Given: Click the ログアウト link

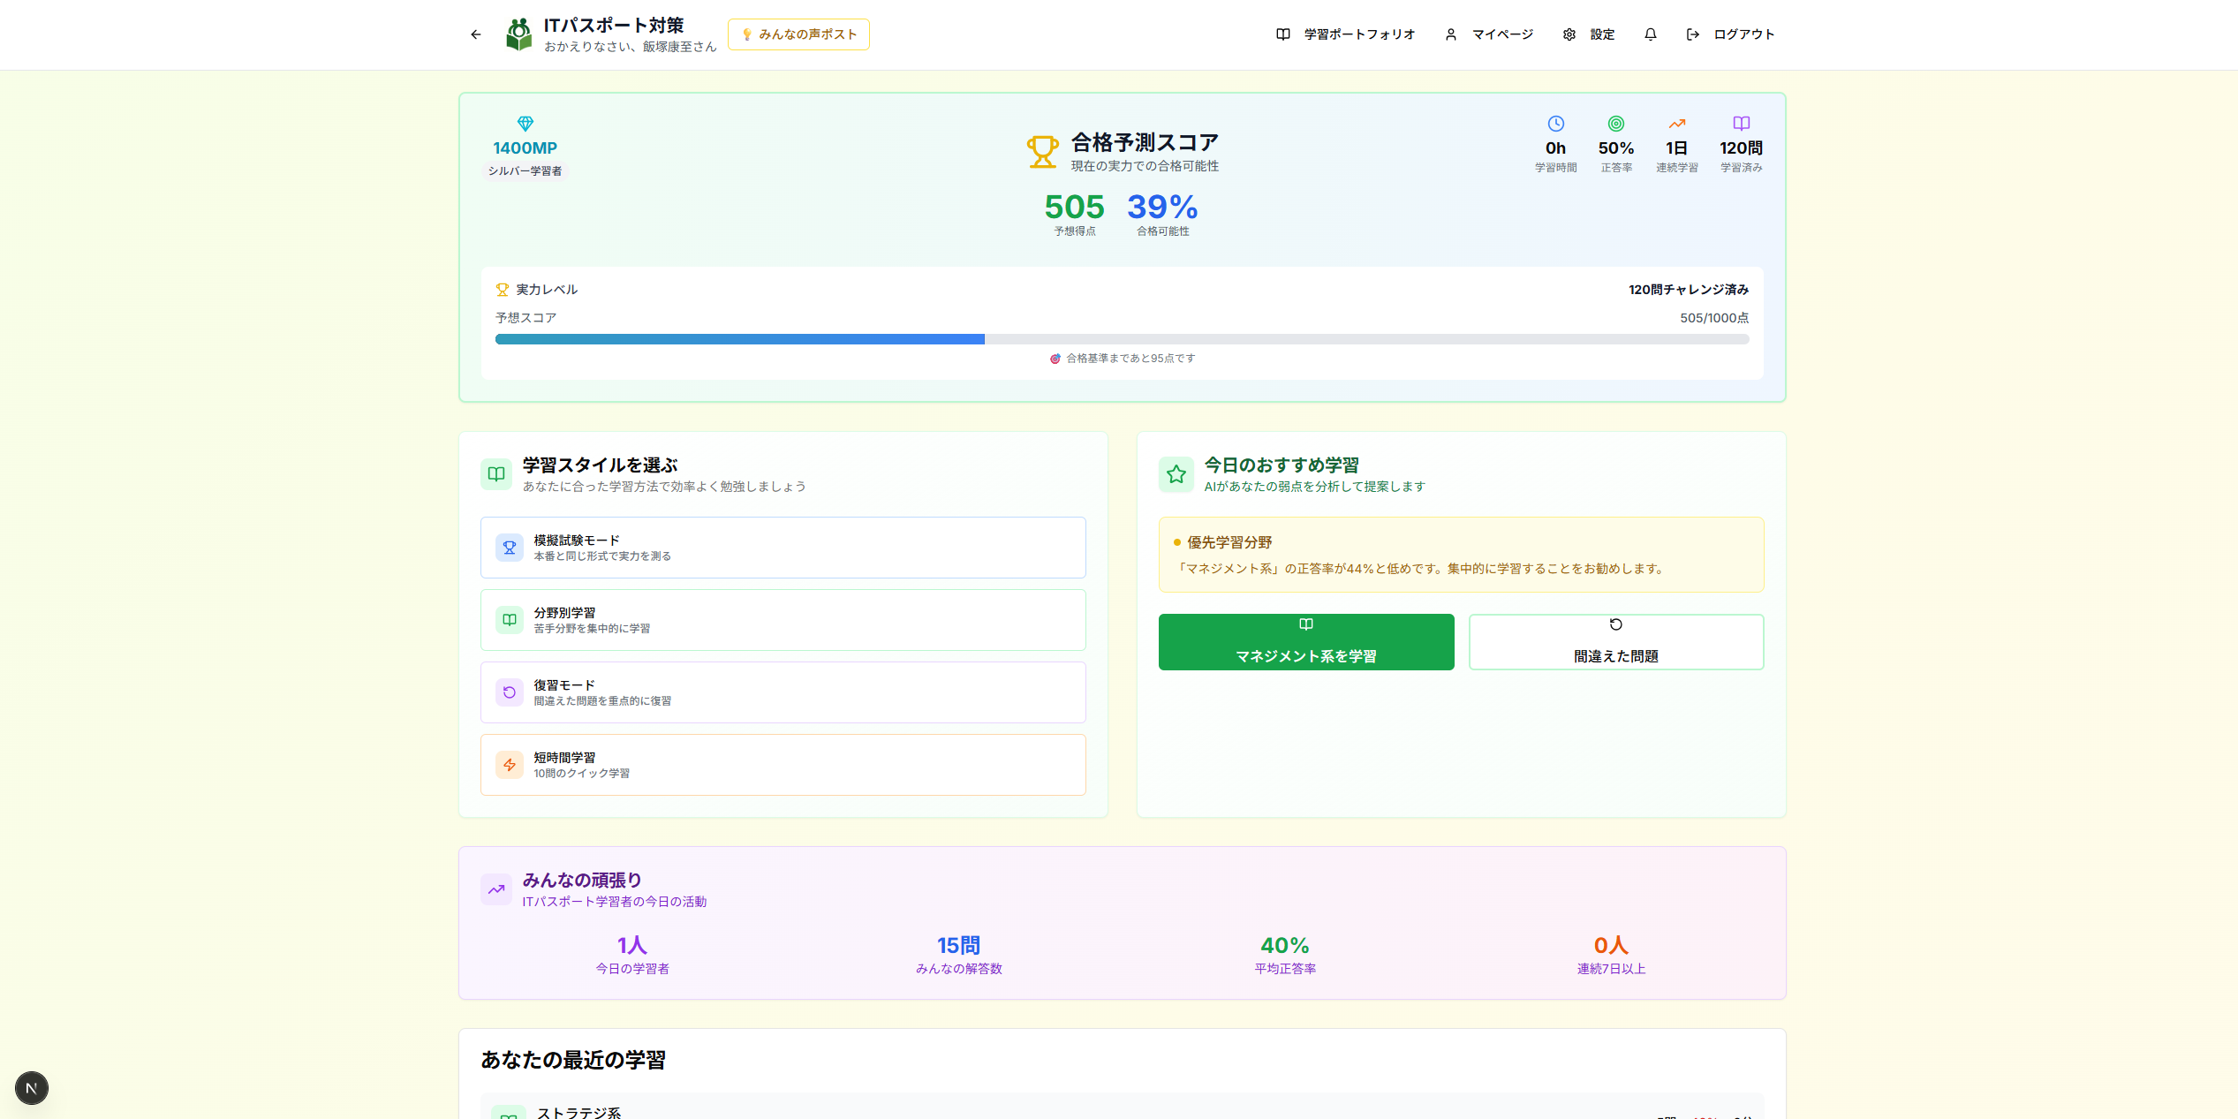Looking at the screenshot, I should pyautogui.click(x=1730, y=34).
